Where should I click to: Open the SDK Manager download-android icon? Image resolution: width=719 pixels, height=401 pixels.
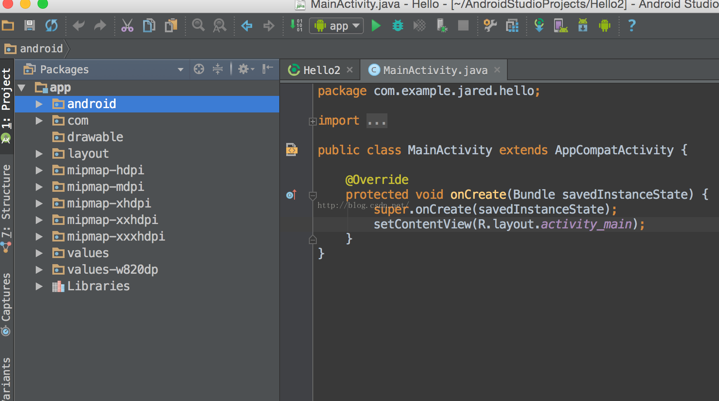pos(583,25)
